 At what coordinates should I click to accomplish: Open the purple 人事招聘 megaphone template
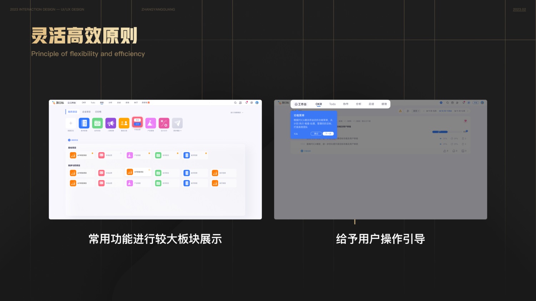pyautogui.click(x=110, y=123)
